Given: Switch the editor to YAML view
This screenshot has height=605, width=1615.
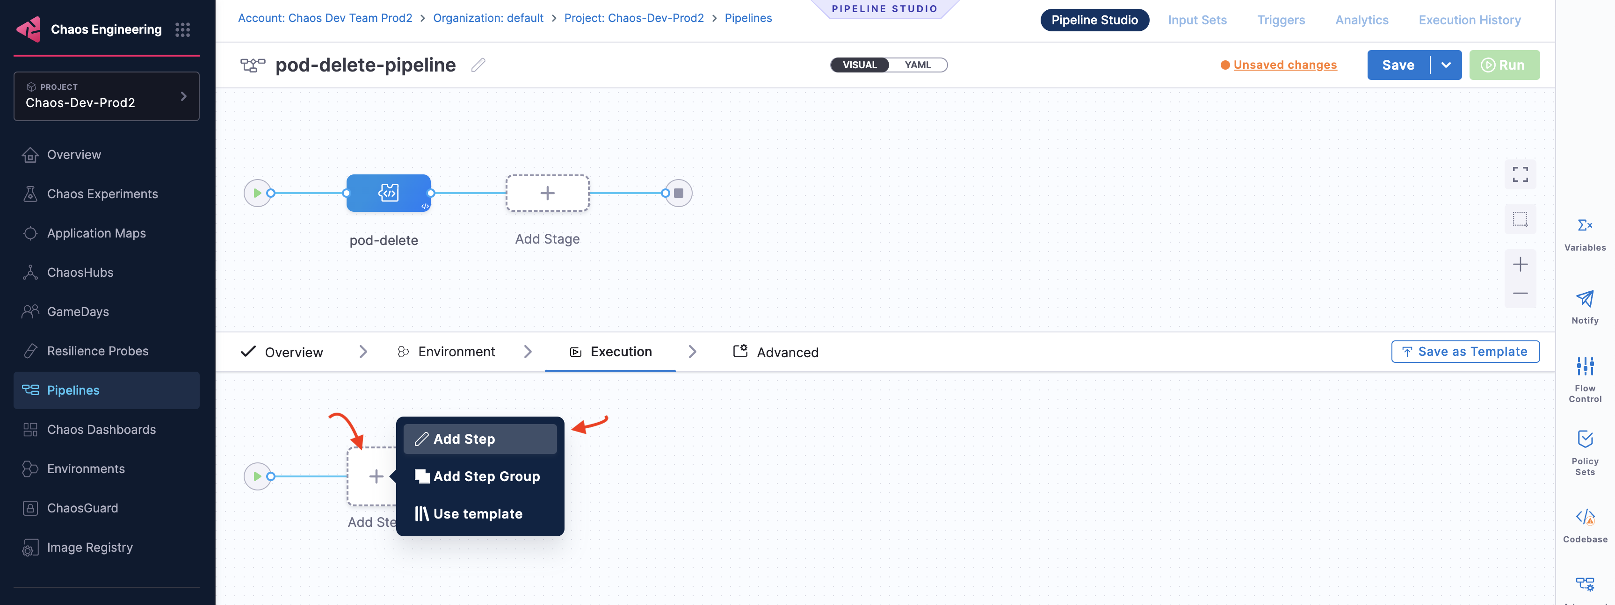Looking at the screenshot, I should pos(917,65).
